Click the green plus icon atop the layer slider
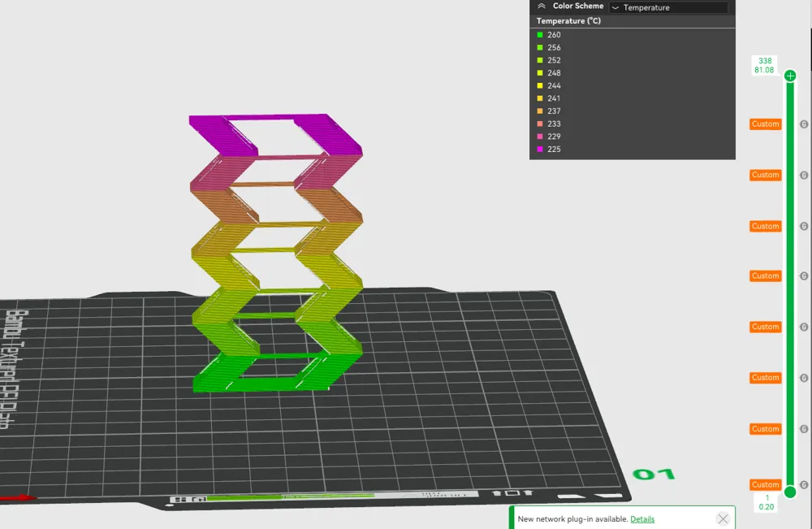812x529 pixels. (790, 75)
